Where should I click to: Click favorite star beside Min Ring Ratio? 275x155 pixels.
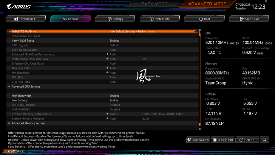107,73
